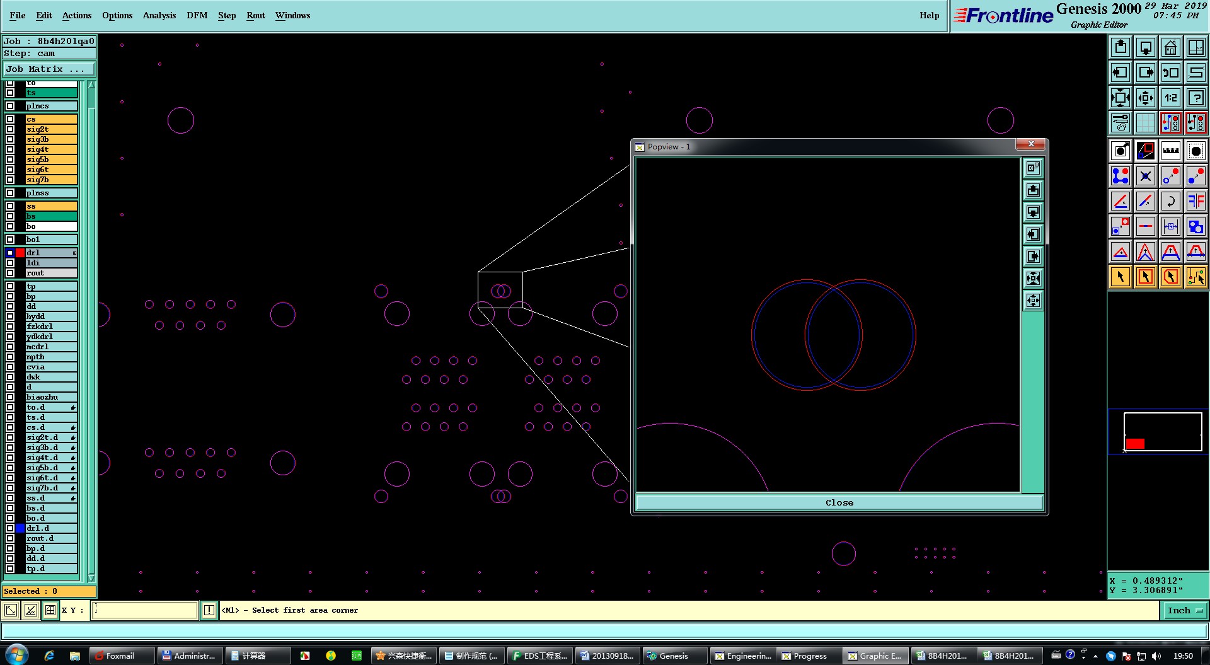Open Internet Explorer from the taskbar

(x=49, y=656)
